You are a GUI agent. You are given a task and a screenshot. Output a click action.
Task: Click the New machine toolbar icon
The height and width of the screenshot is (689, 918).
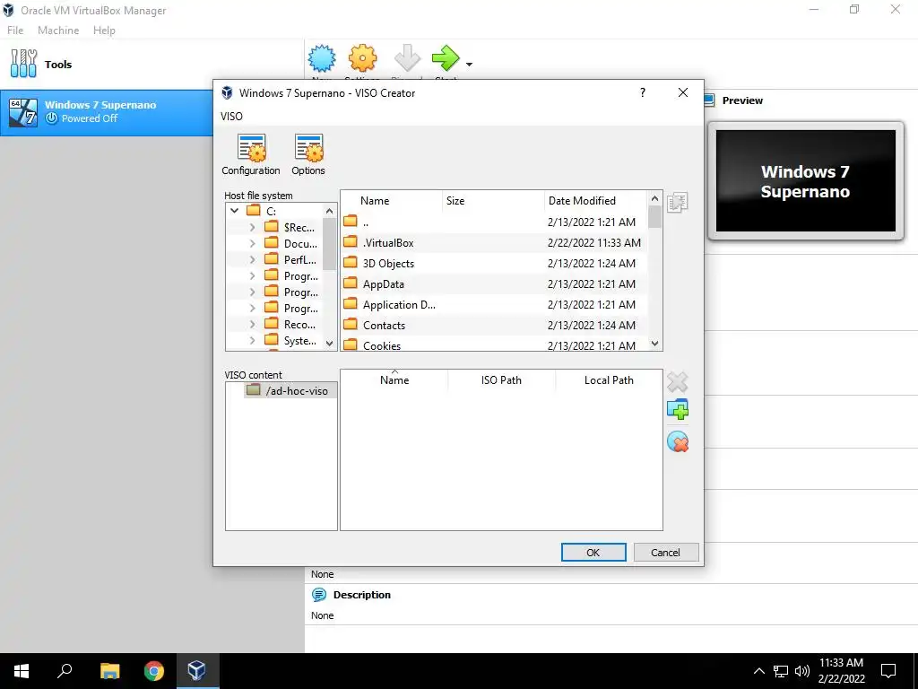[322, 58]
